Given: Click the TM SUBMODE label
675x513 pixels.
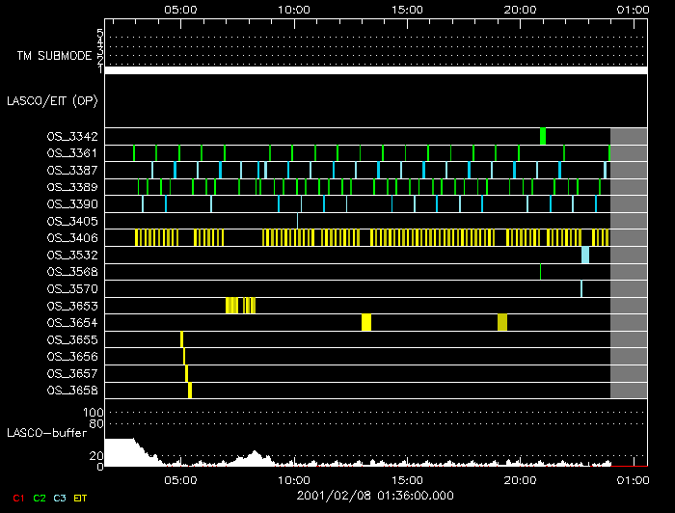Looking at the screenshot, I should click(x=52, y=56).
